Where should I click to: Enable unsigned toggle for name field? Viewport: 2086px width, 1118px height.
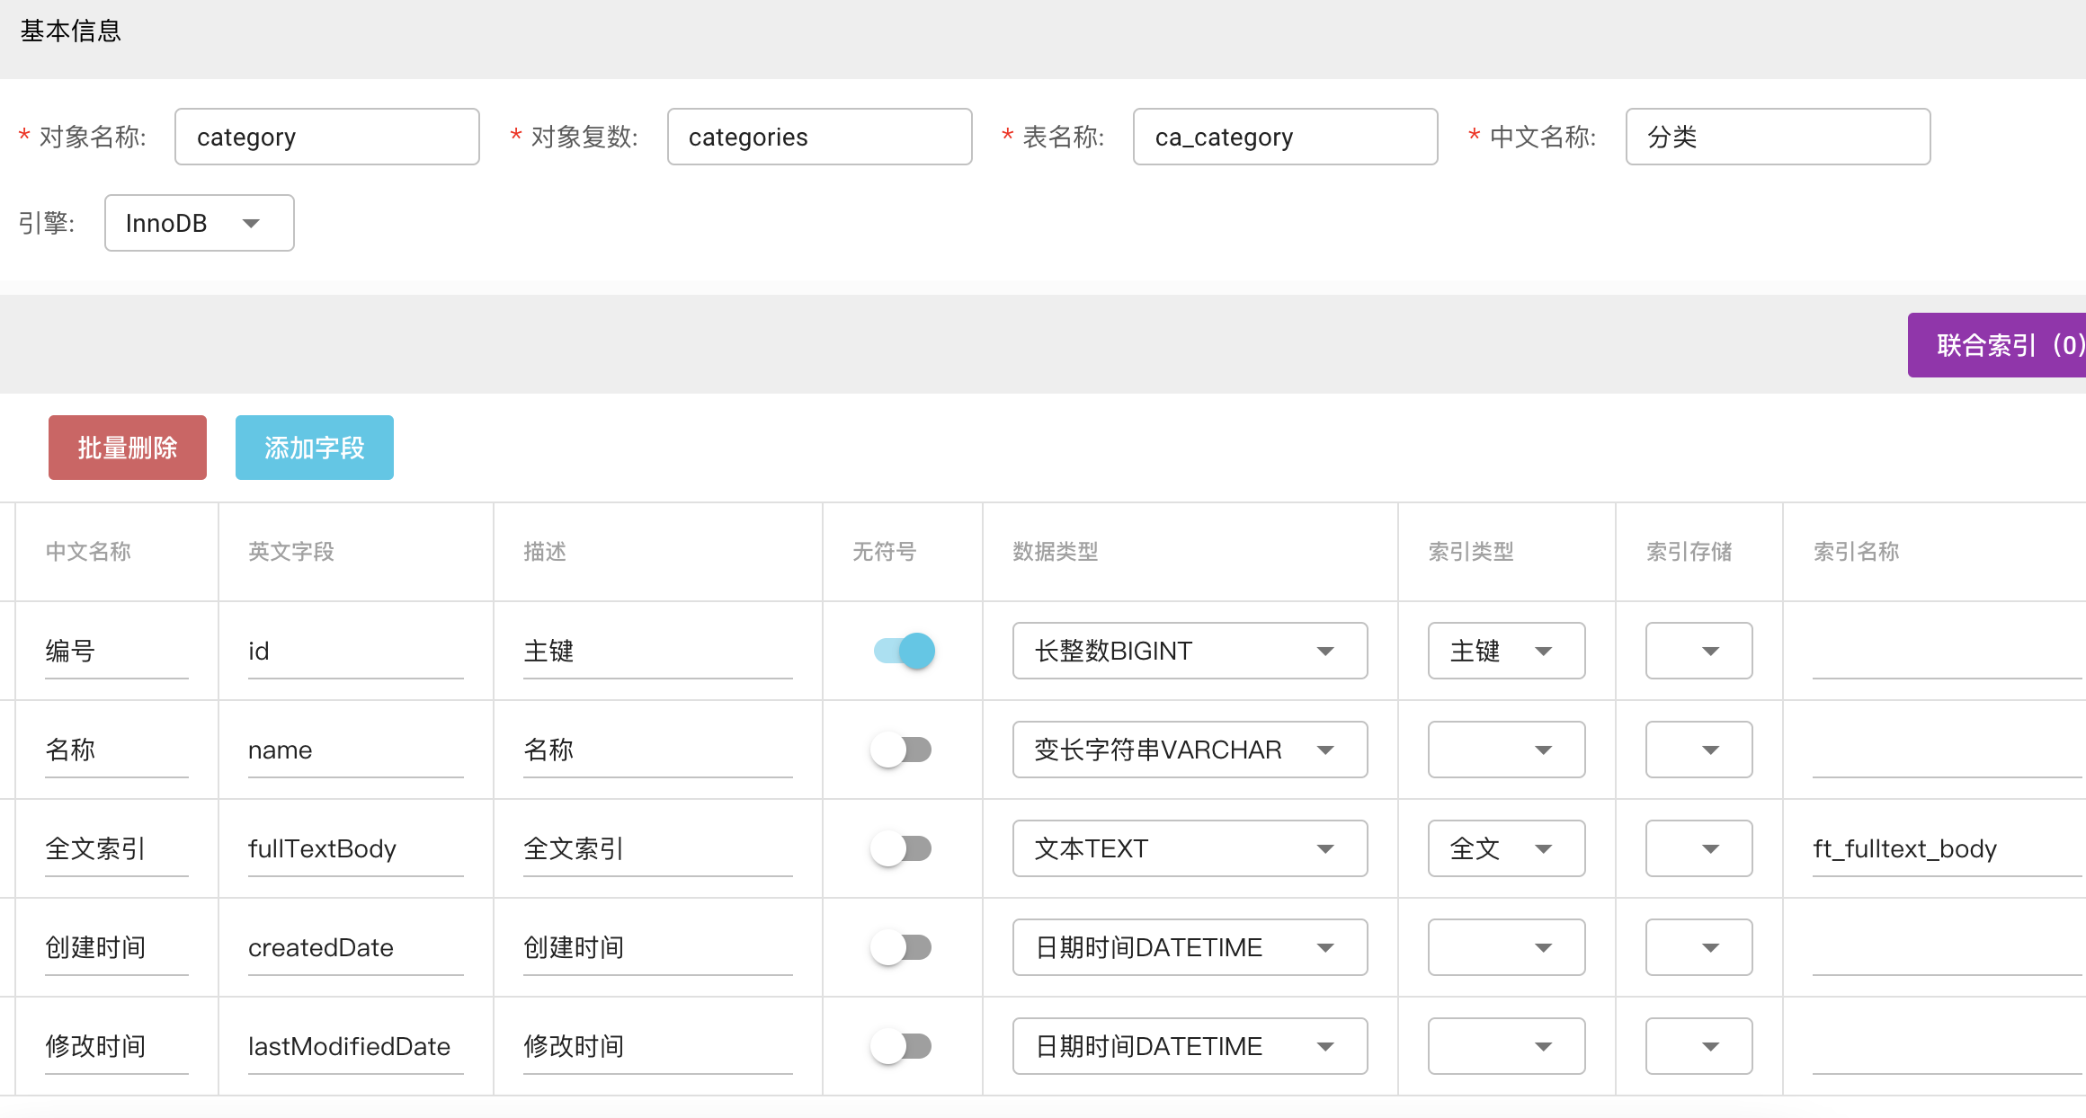(902, 750)
